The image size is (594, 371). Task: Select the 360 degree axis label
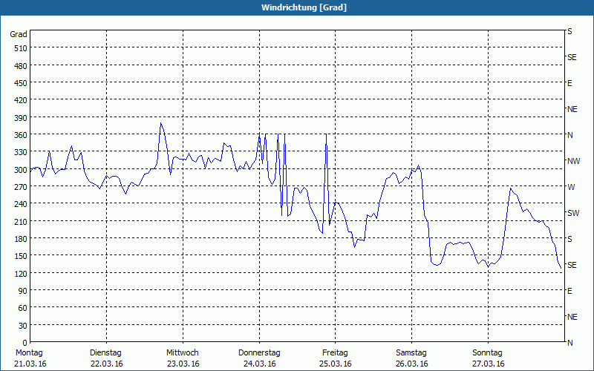[19, 135]
